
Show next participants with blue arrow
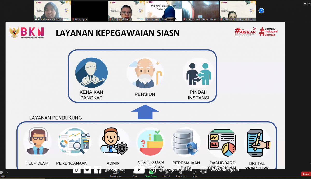(261, 11)
